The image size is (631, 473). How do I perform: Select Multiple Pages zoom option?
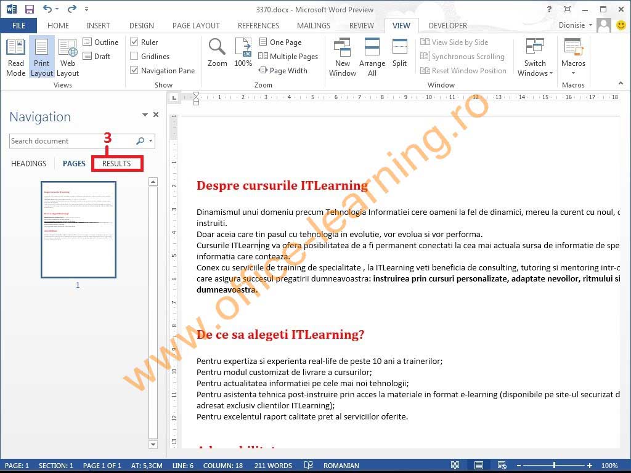[288, 56]
